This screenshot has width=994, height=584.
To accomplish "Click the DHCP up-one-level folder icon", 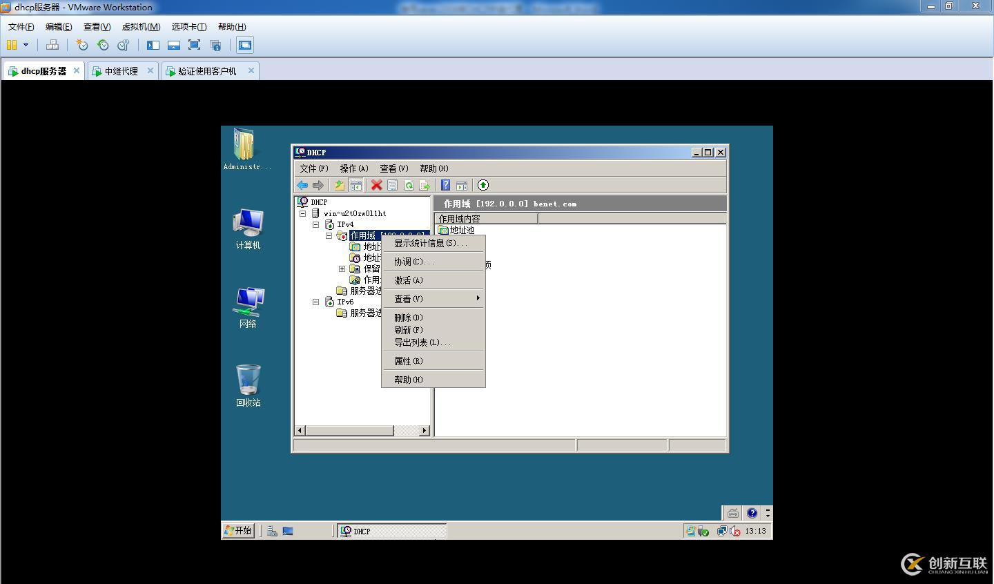I will tap(340, 185).
